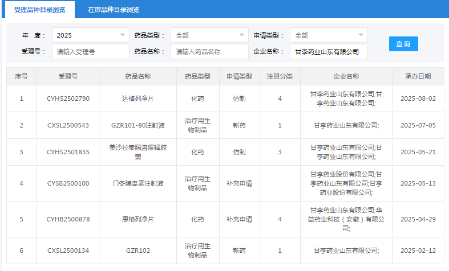Click the 承办日期 column header
The width and height of the screenshot is (449, 271).
tap(418, 76)
